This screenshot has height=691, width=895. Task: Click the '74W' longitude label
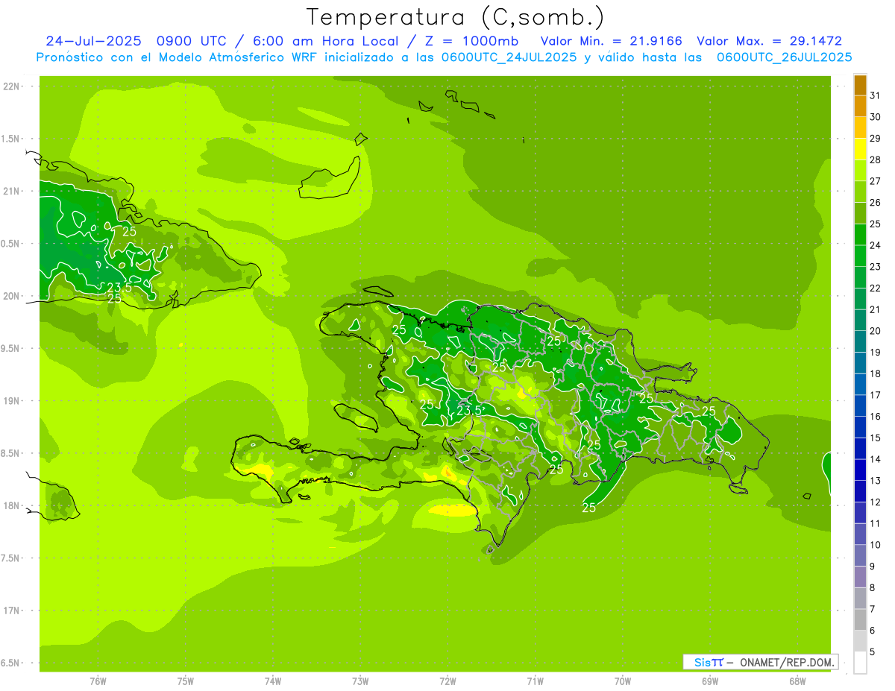coord(273,681)
